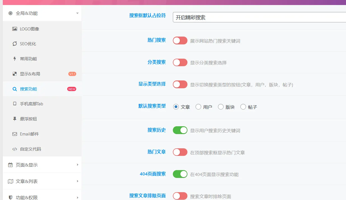Click description 显示用户搜索历史关键词
The height and width of the screenshot is (200, 346).
pyautogui.click(x=215, y=130)
